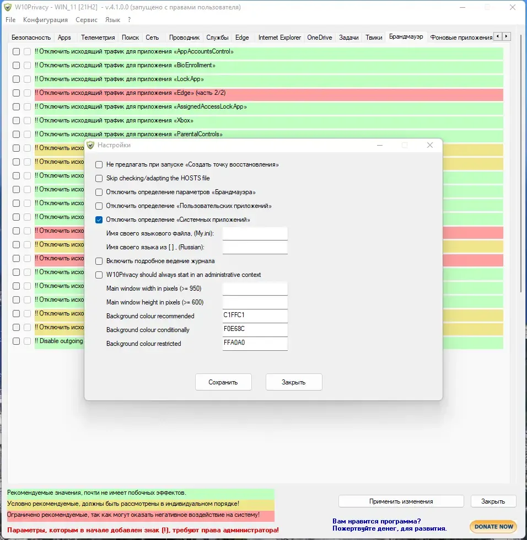The height and width of the screenshot is (540, 527).
Task: Toggle first checkbox for AppAccountsControl row
Action: click(x=16, y=52)
